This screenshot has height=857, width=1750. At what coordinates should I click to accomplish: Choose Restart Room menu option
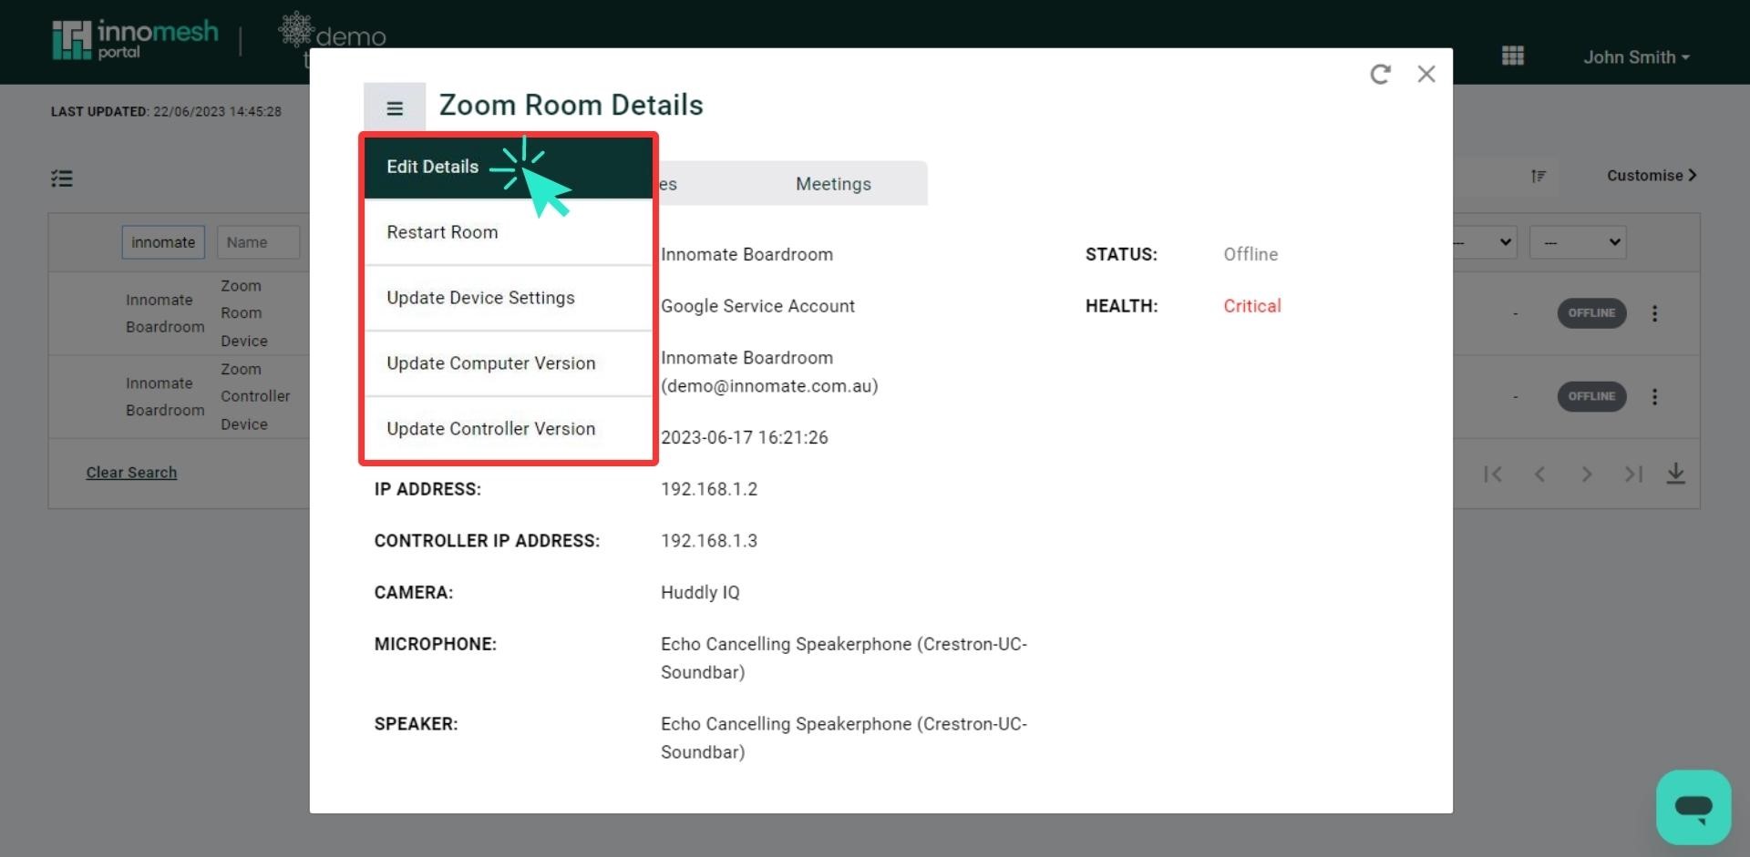click(509, 232)
